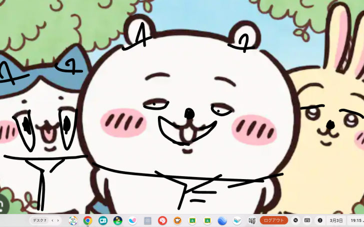The height and width of the screenshot is (227, 364).
Task: Open Classroom icon beside the chef hat
Action: [192, 221]
